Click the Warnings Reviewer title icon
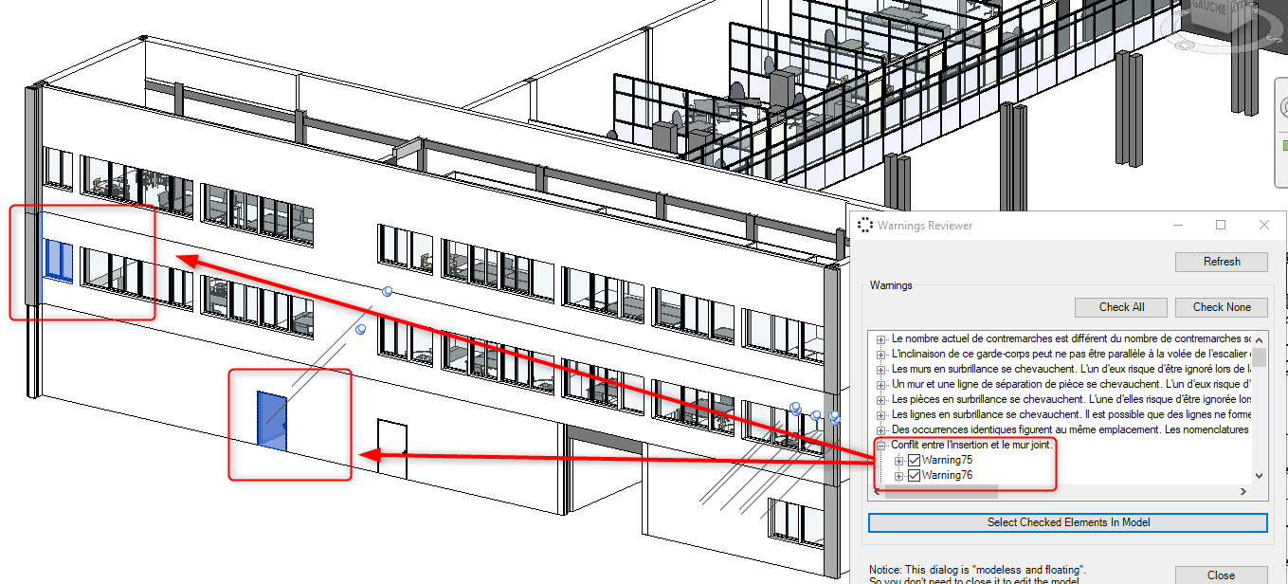Image resolution: width=1288 pixels, height=584 pixels. click(x=863, y=225)
